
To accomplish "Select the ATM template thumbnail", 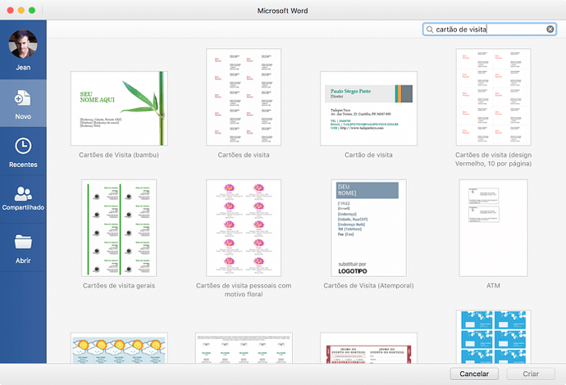I will [494, 228].
